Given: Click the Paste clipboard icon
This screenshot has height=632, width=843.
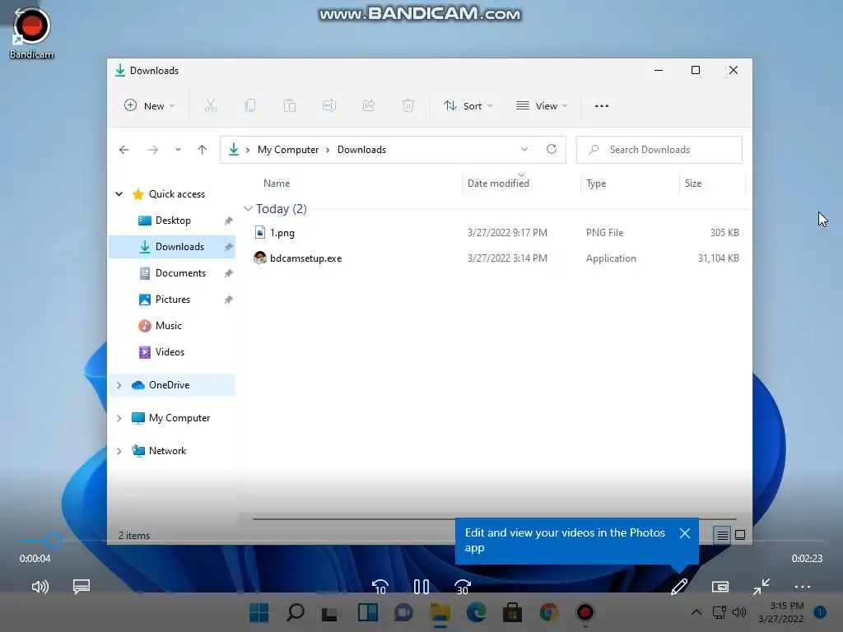Looking at the screenshot, I should click(290, 106).
